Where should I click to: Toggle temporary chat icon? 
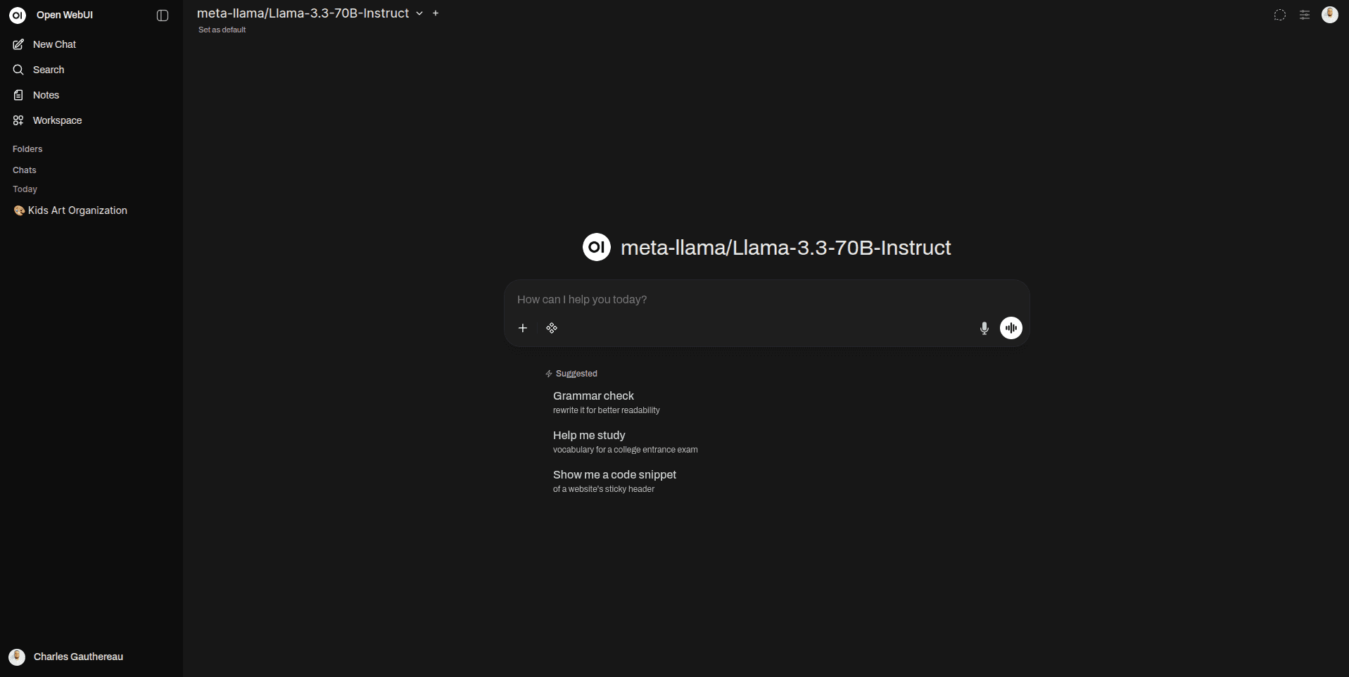(1279, 15)
